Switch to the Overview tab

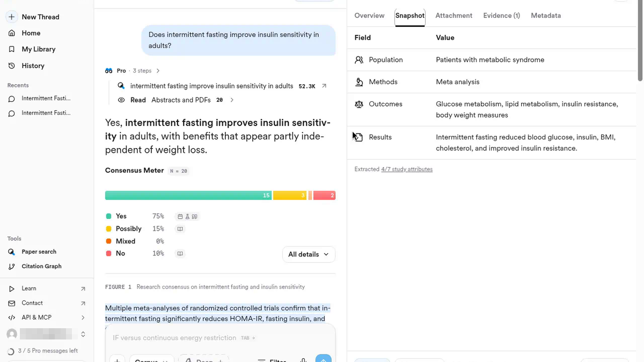coord(369,16)
